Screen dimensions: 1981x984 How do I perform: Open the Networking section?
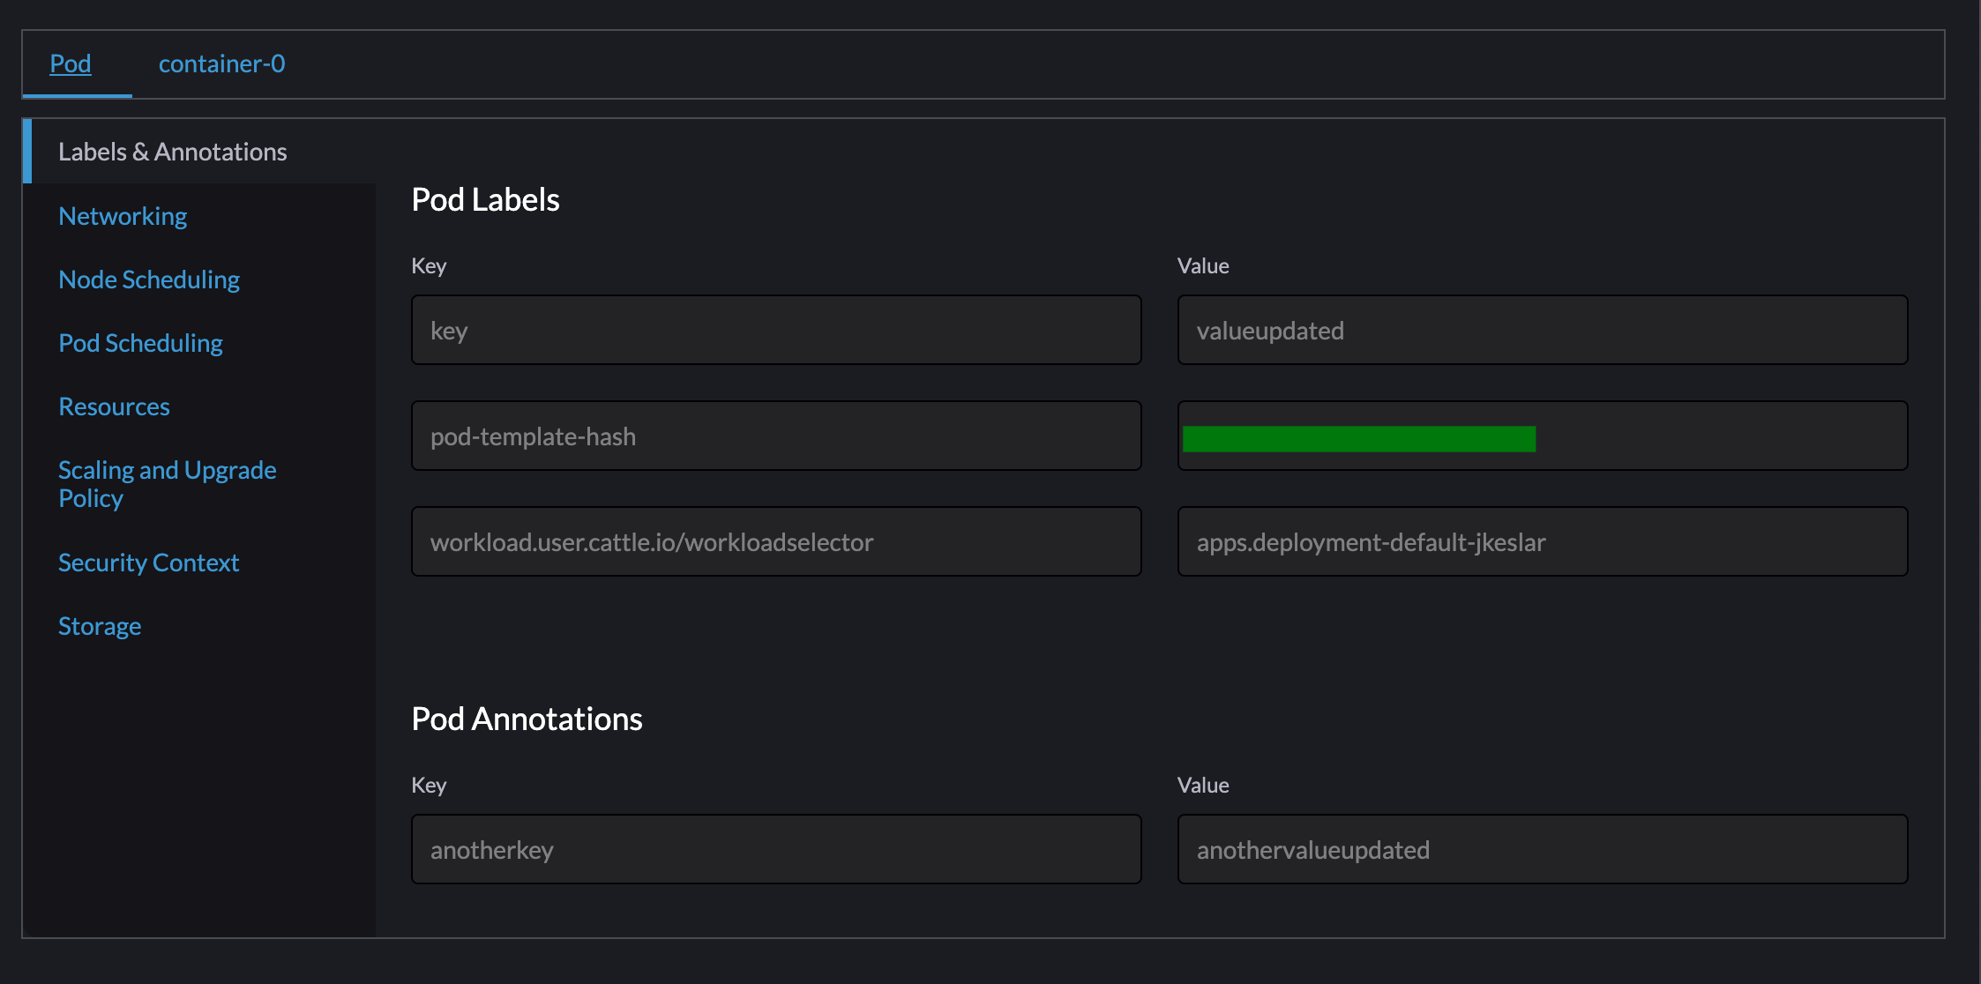tap(122, 215)
